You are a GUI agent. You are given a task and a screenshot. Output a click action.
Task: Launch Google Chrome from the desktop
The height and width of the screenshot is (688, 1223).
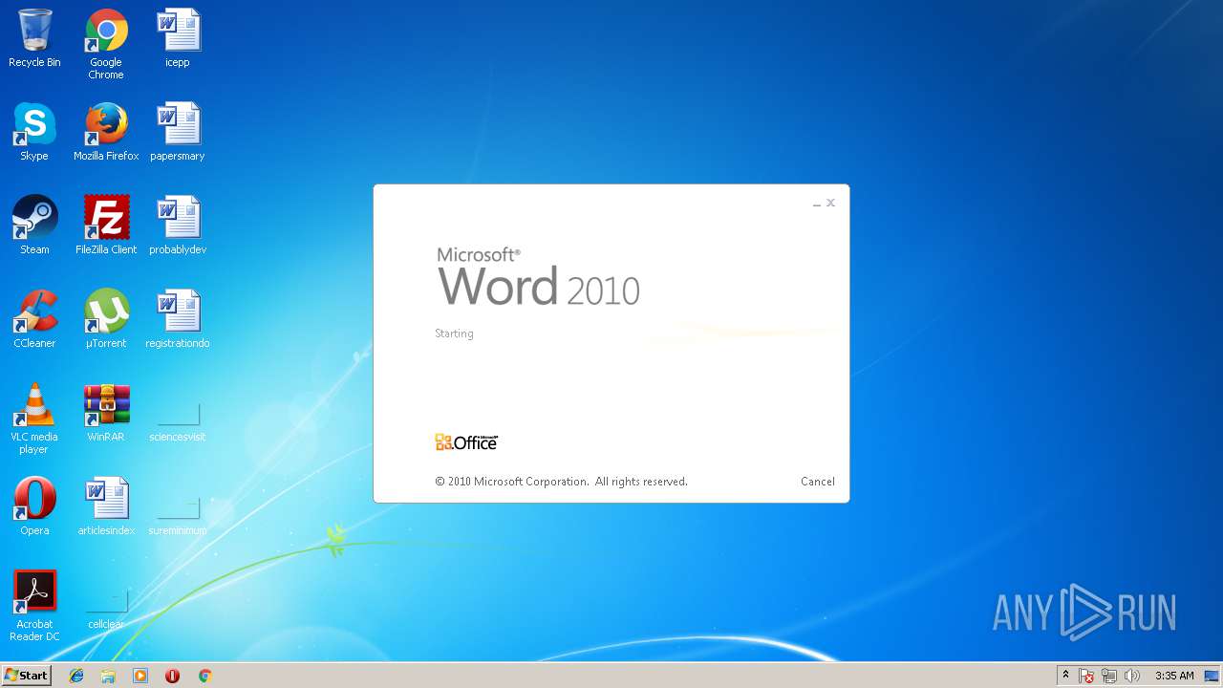pos(106,44)
